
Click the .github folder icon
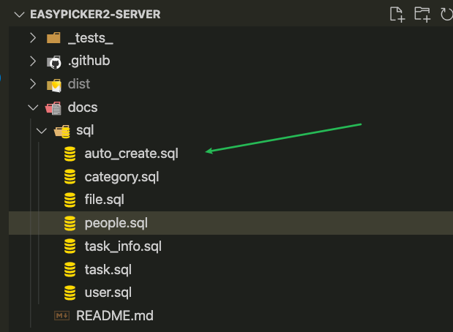(x=54, y=61)
